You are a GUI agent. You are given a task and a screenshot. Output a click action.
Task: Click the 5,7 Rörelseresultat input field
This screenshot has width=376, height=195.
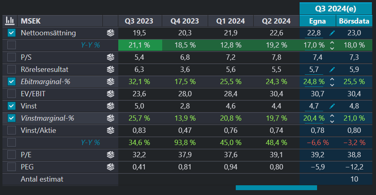314,70
